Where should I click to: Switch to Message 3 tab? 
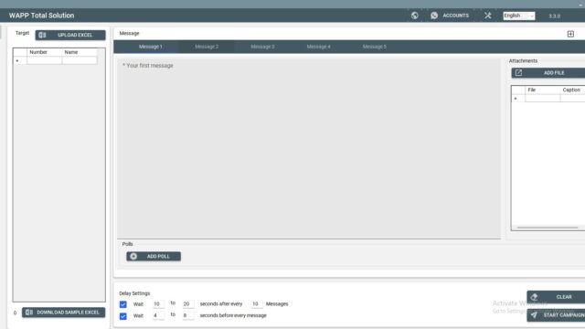click(262, 47)
